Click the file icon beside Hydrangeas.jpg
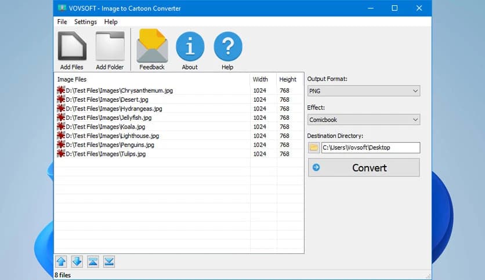Screen dimensions: 485x280 [x=61, y=109]
